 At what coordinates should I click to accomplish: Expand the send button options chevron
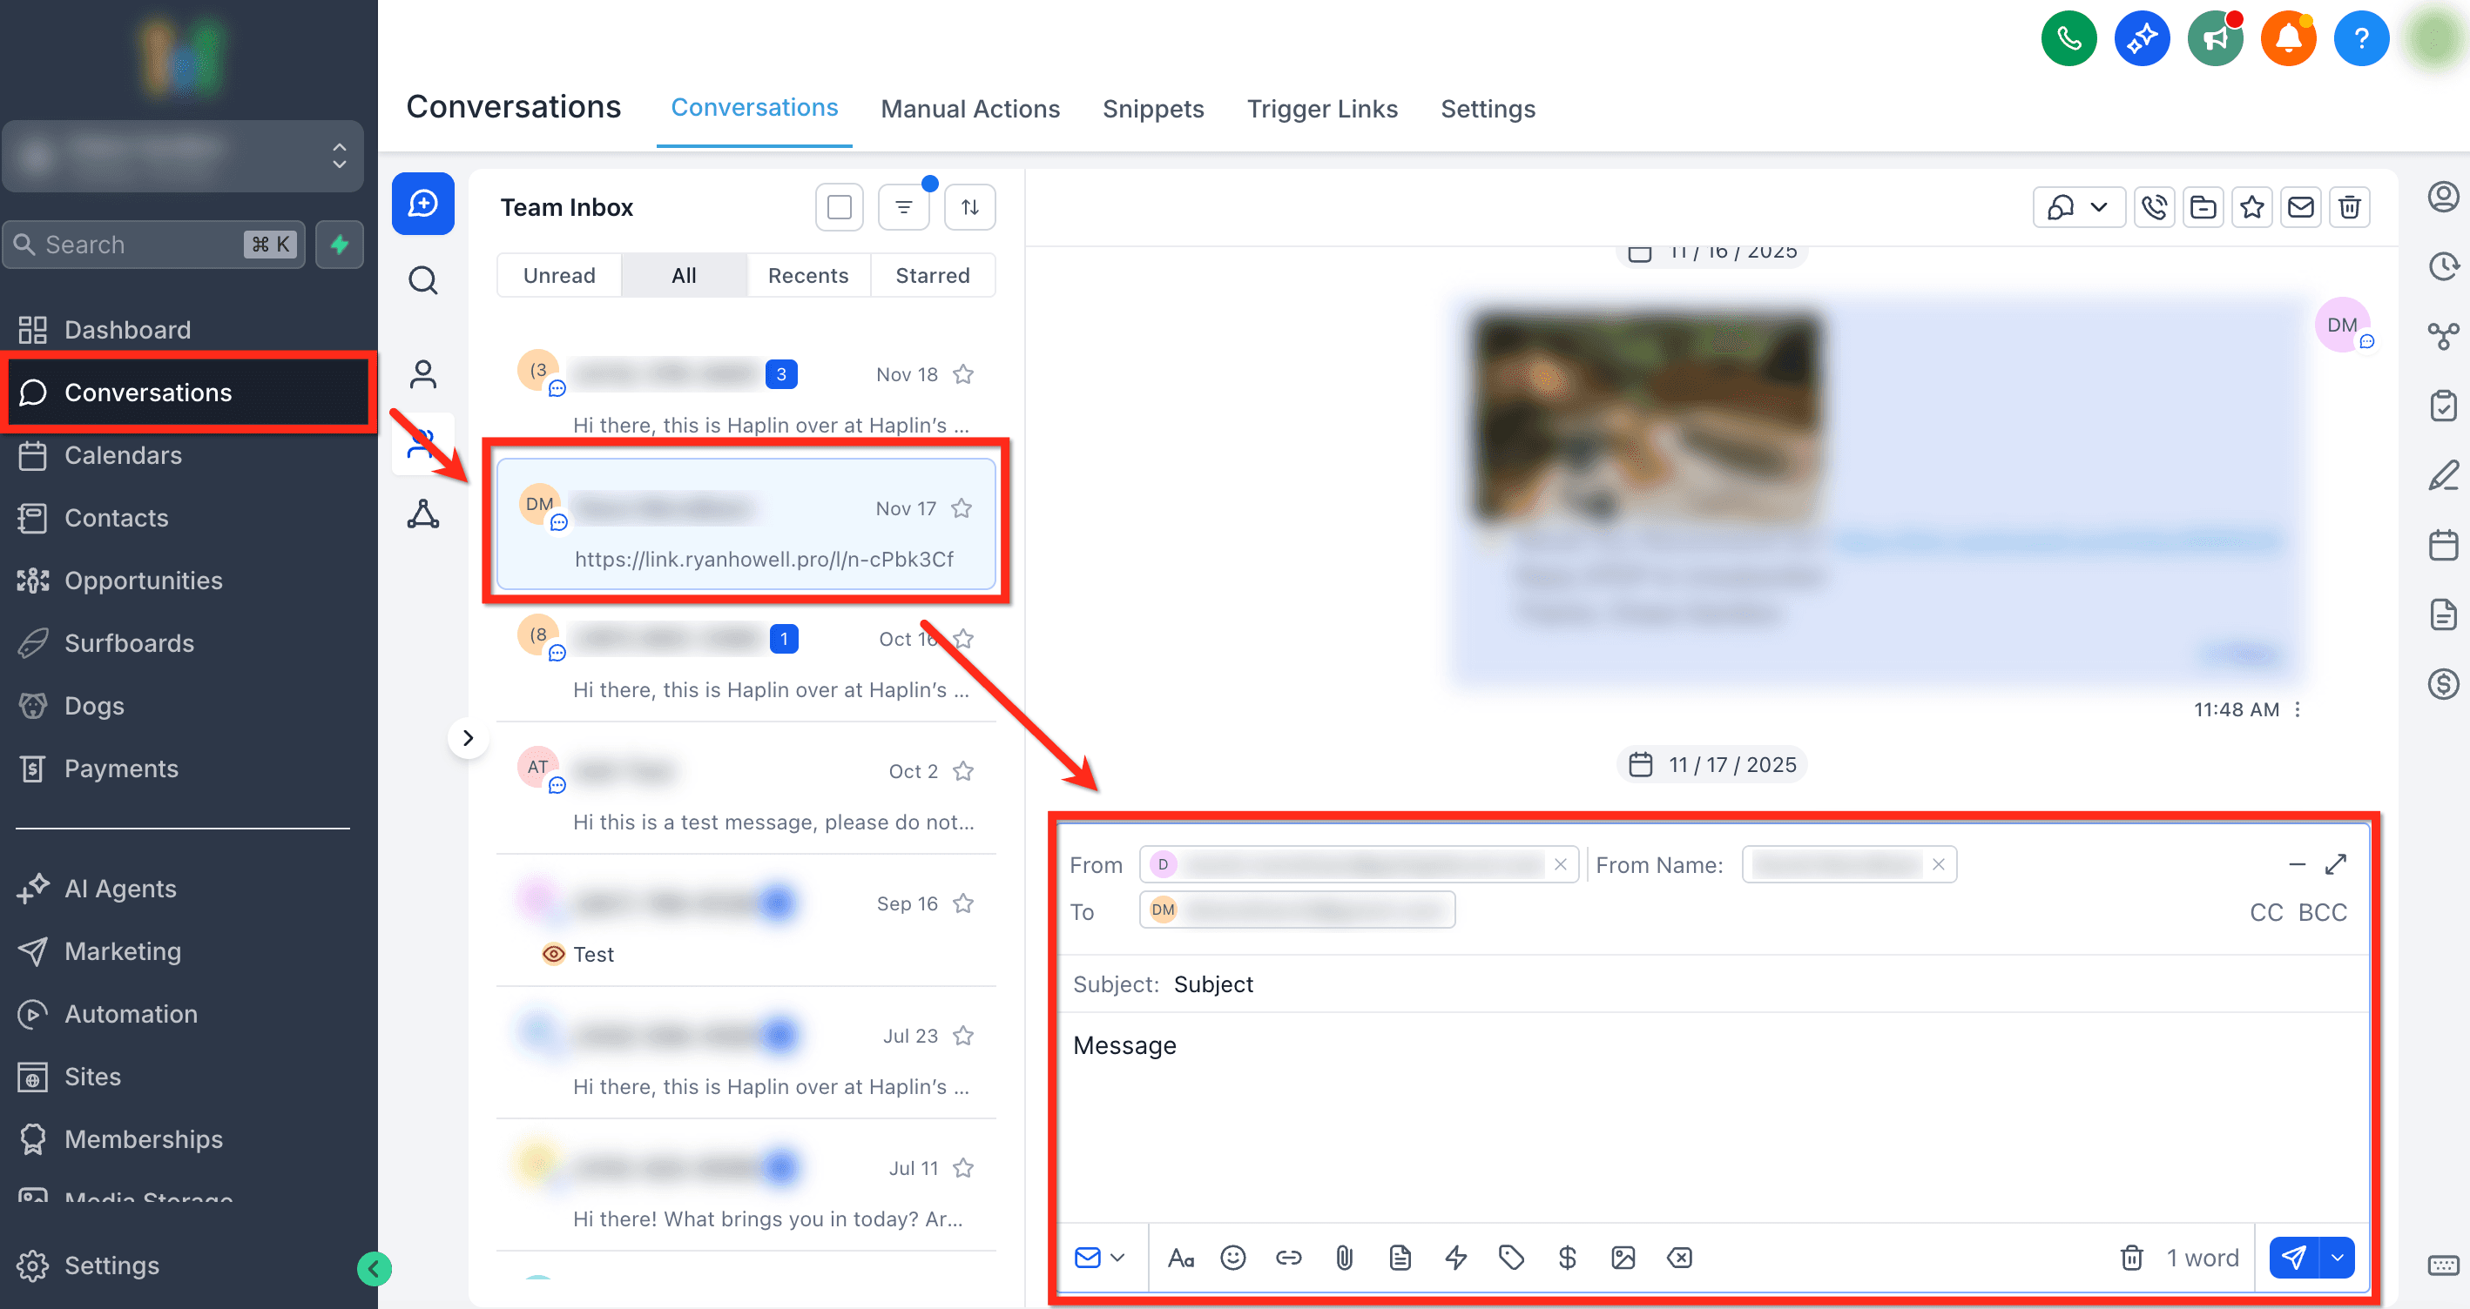(x=2337, y=1258)
